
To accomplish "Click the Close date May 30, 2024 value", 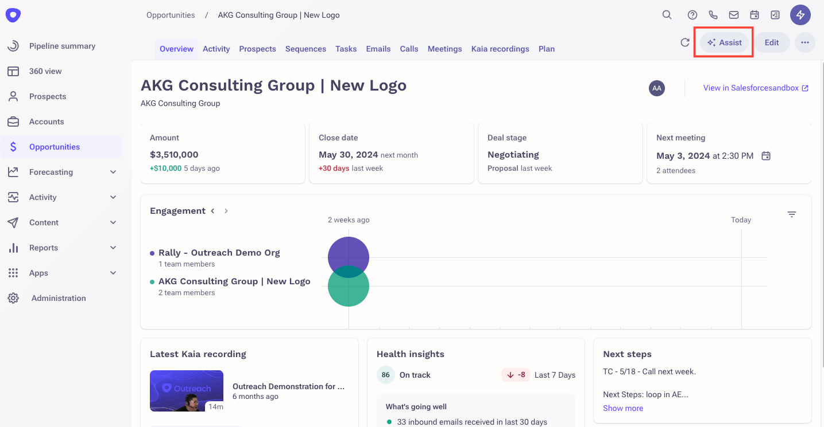I will 348,155.
